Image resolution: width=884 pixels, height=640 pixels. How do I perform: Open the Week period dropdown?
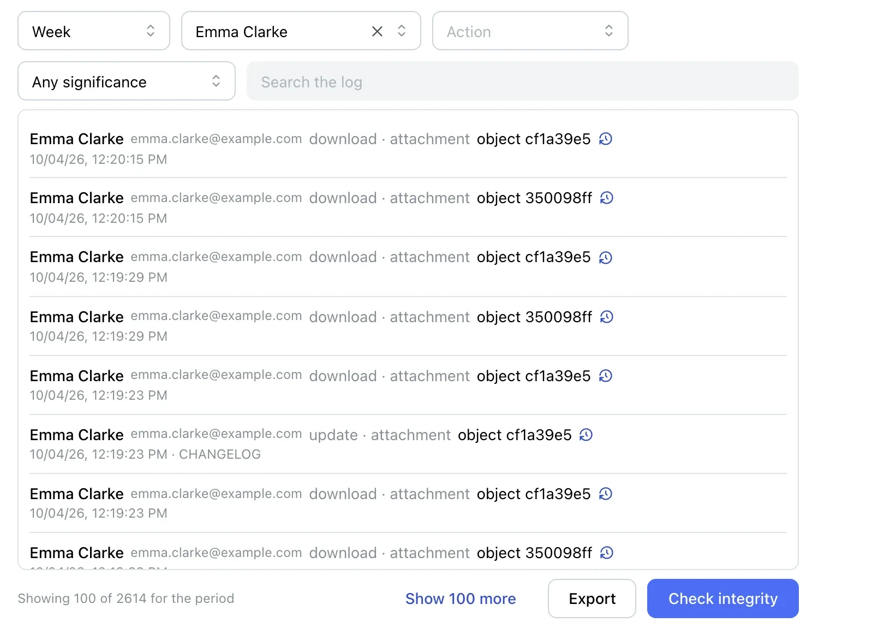pyautogui.click(x=94, y=31)
